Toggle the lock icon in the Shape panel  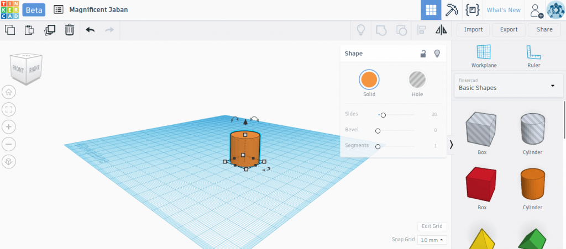click(423, 54)
